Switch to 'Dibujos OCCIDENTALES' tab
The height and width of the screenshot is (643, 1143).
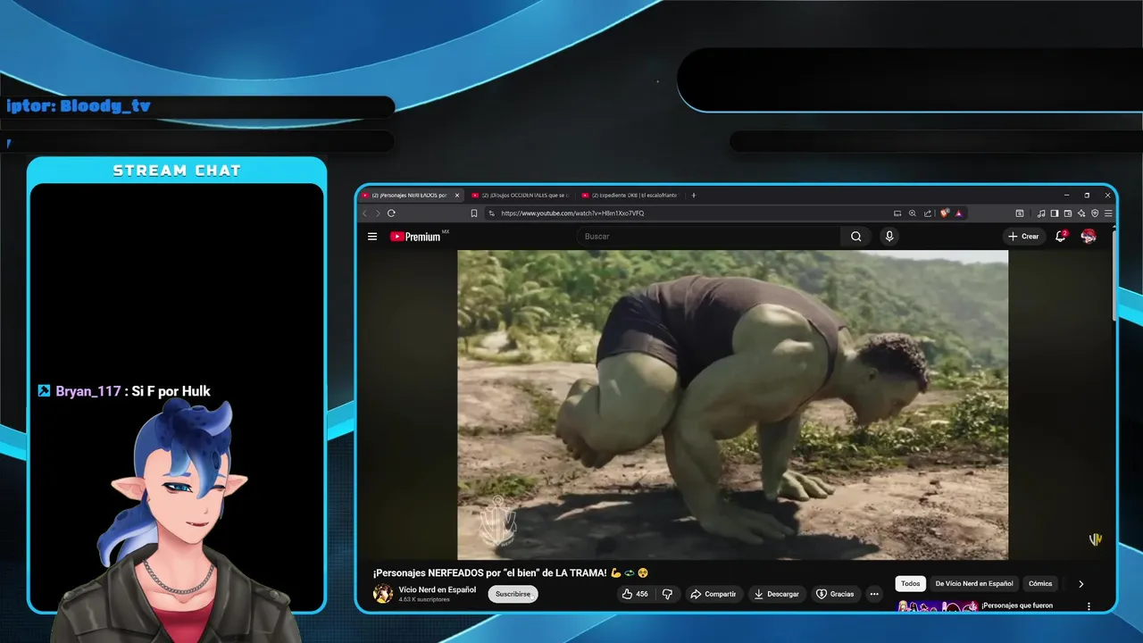[522, 195]
